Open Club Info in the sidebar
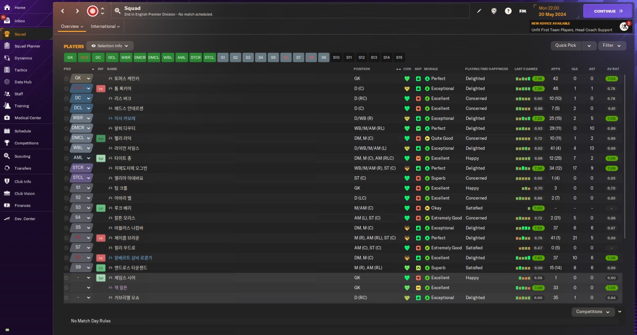This screenshot has width=637, height=335. click(22, 182)
